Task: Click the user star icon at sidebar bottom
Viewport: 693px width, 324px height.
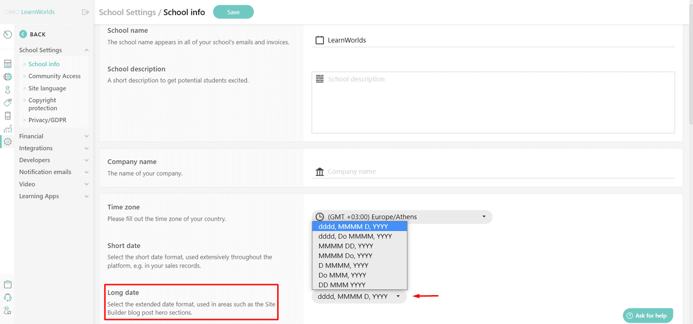Action: pos(8,310)
